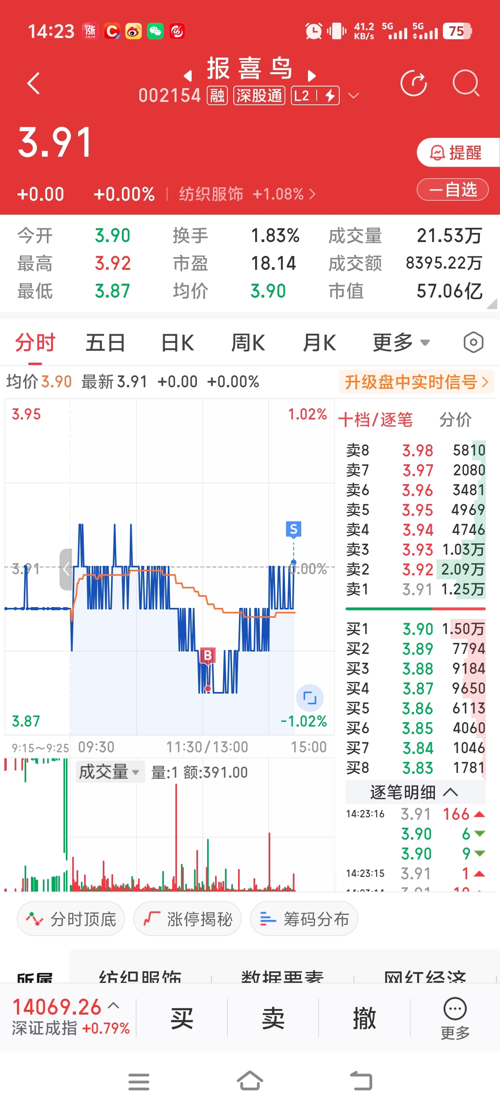Tap 筹码分布 bars icon
500x1111 pixels.
(x=268, y=919)
